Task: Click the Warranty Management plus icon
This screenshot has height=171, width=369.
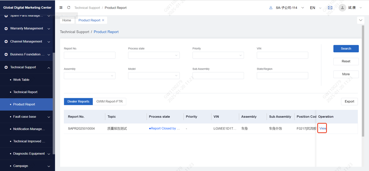Action: (x=6, y=29)
